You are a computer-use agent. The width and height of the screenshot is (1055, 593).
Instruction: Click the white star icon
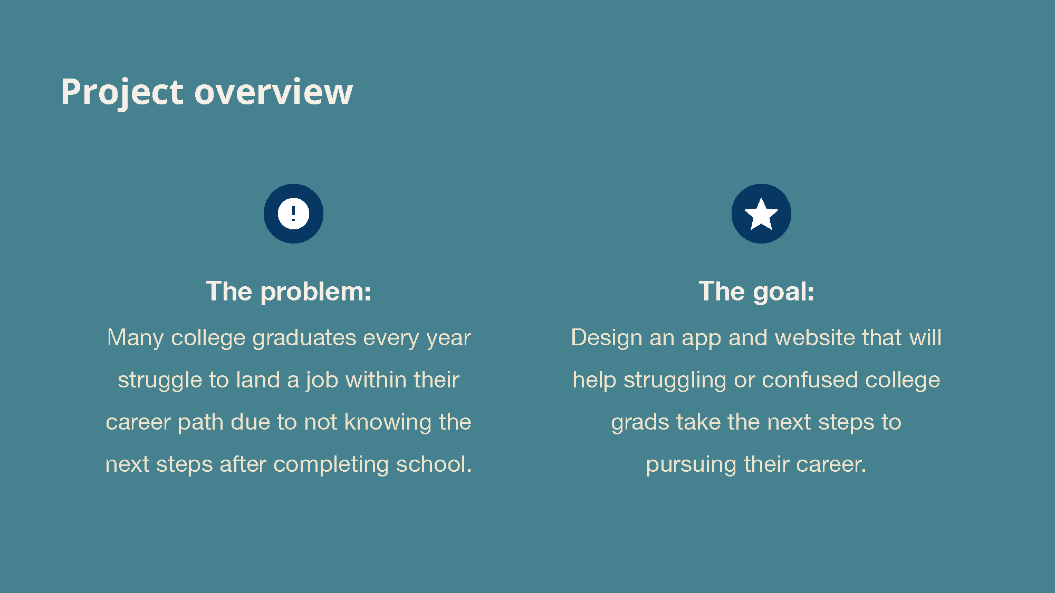pos(761,213)
